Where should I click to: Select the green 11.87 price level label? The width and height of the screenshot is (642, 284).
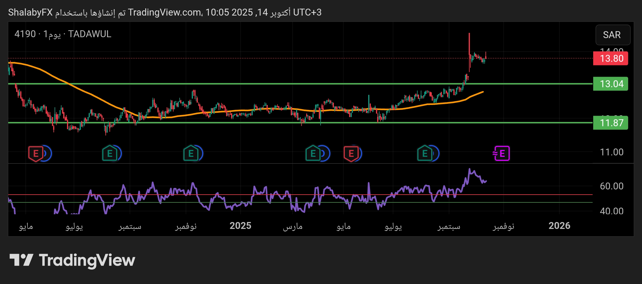[x=610, y=123]
